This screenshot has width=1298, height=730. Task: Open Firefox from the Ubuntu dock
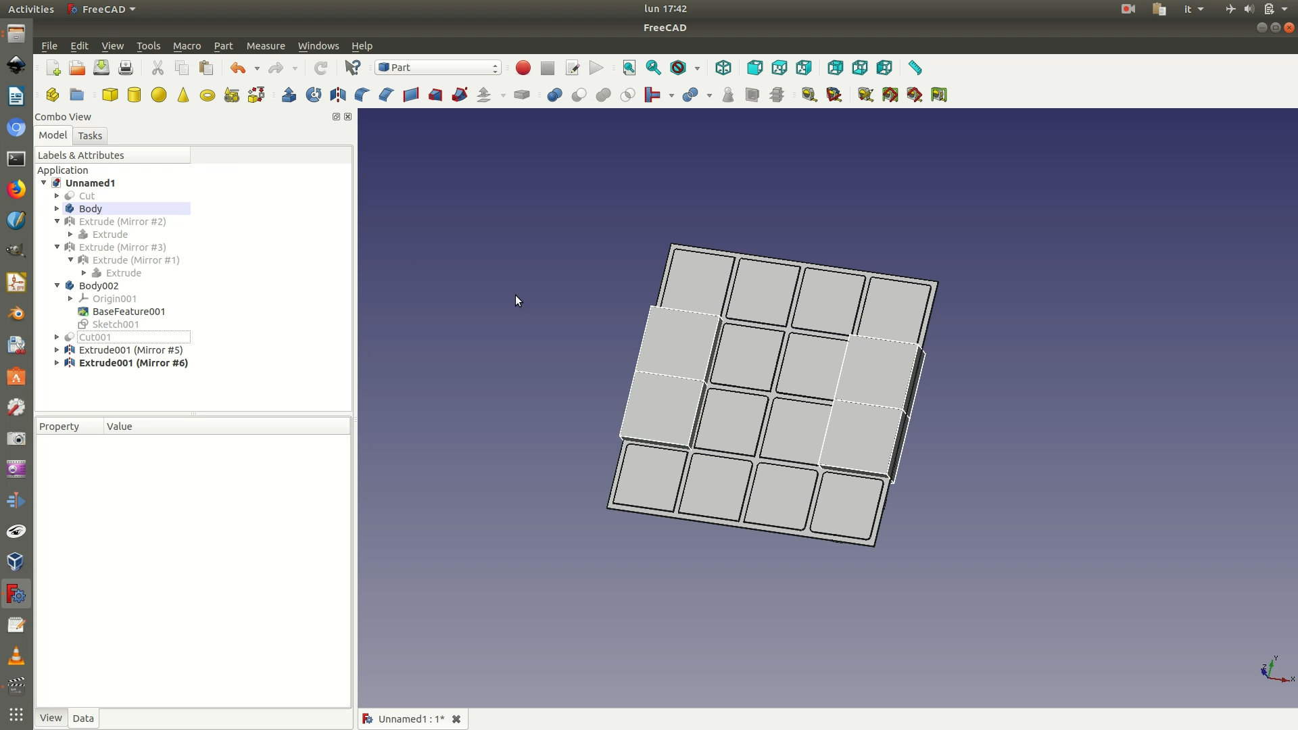tap(16, 189)
